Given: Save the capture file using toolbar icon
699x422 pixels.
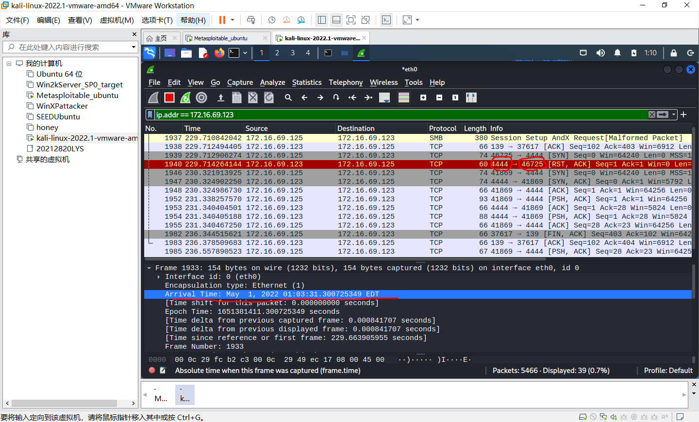Looking at the screenshot, I should 237,97.
